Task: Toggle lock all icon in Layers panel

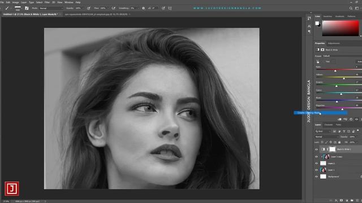Action: (339, 142)
